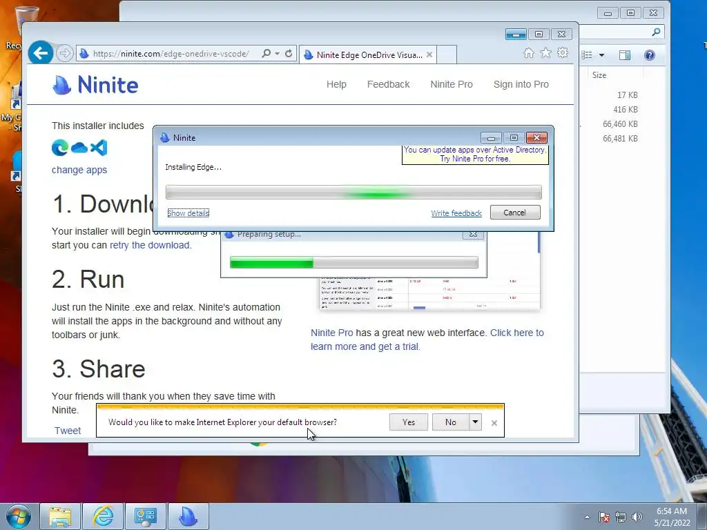Click the Internet Explorer home icon
The height and width of the screenshot is (530, 707).
[x=529, y=53]
